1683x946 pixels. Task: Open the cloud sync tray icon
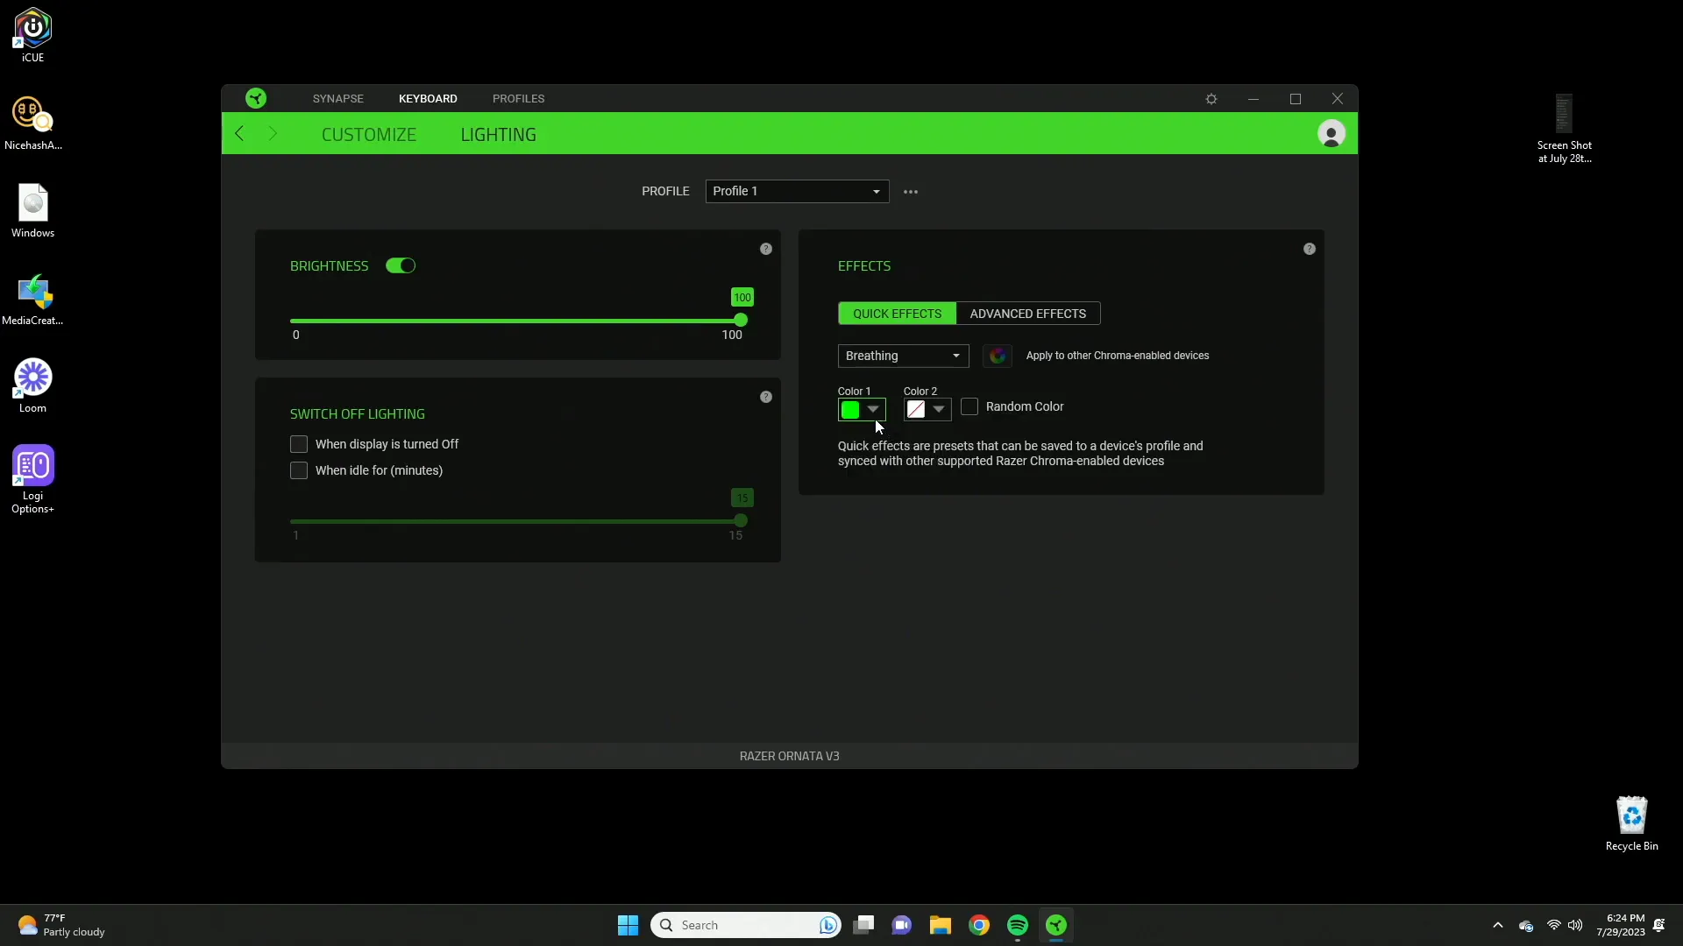(1526, 926)
